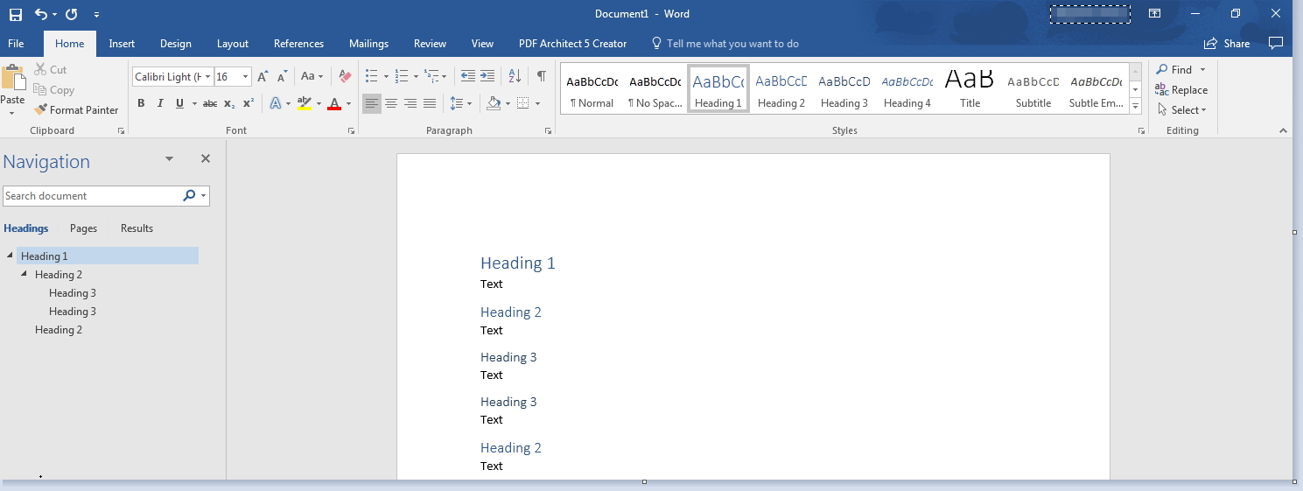Open the Find tool
The image size is (1303, 491).
click(x=1173, y=70)
